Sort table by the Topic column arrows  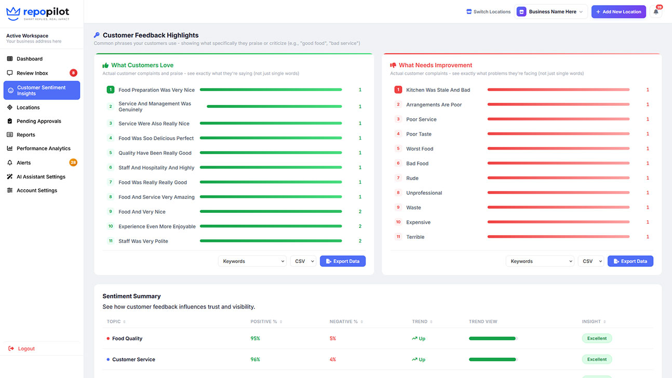125,322
